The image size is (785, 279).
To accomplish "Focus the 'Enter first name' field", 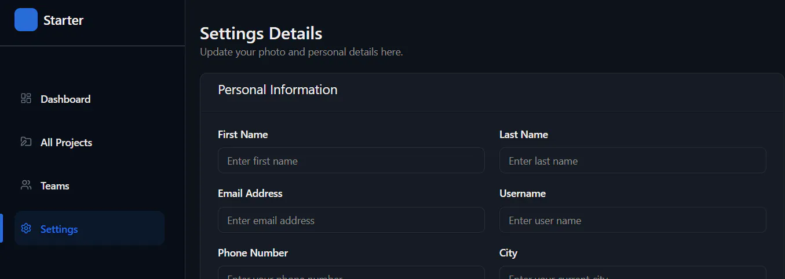I will coord(351,160).
